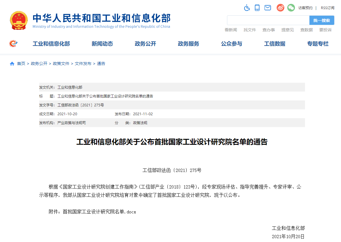Click the national emblem ministry logo
This screenshot has width=341, height=242.
pyautogui.click(x=19, y=21)
